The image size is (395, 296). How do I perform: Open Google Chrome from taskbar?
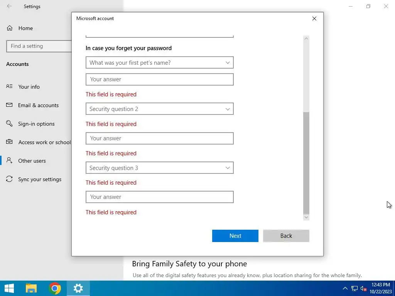click(x=55, y=288)
